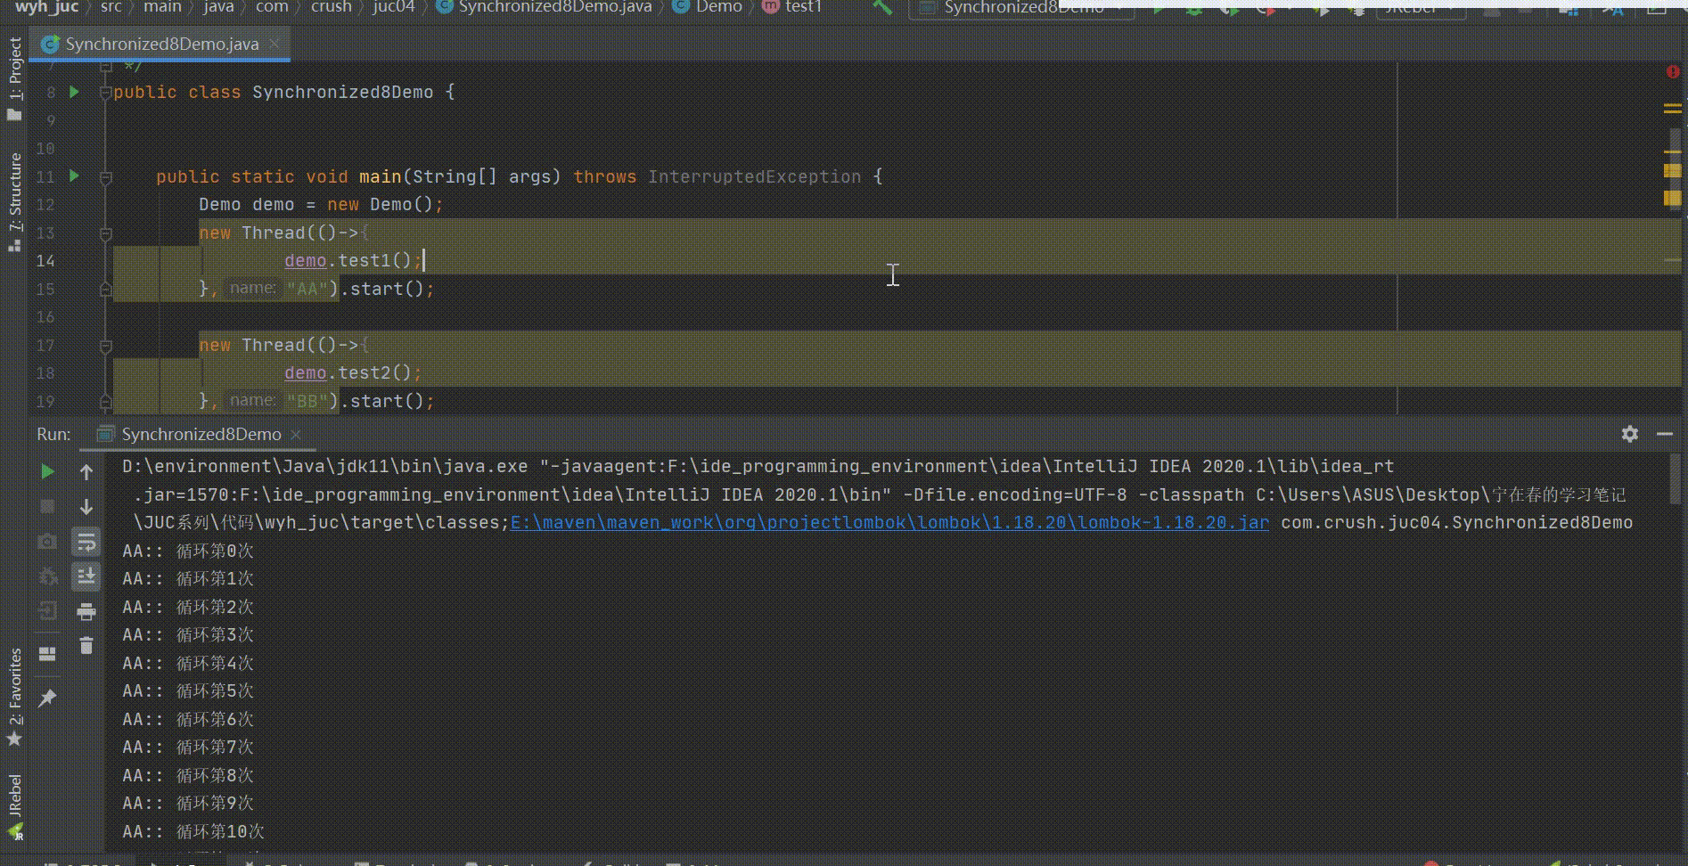This screenshot has height=866, width=1688.
Task: Click 'InterruptedException' in main signature
Action: (x=755, y=176)
